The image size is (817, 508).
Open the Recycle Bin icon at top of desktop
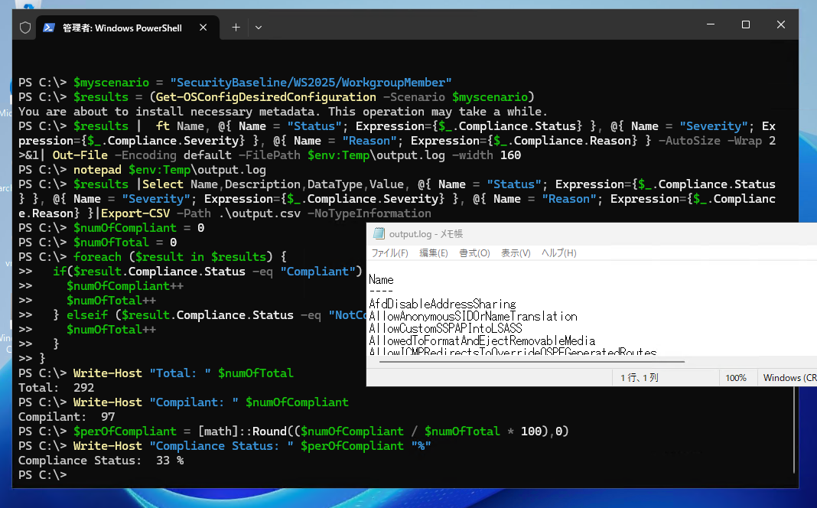pos(28,6)
